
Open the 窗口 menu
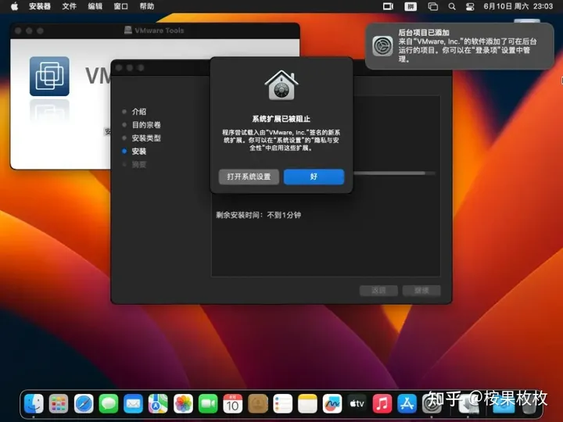[120, 6]
